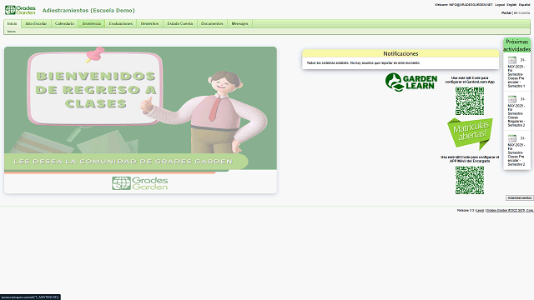Open the Deméritos menu

(x=150, y=23)
